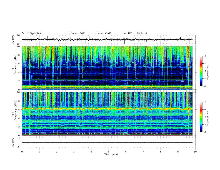Image resolution: width=220 pixels, height=170 pixels.
Task: Click the 'station=GAK' label
Action: click(x=103, y=33)
